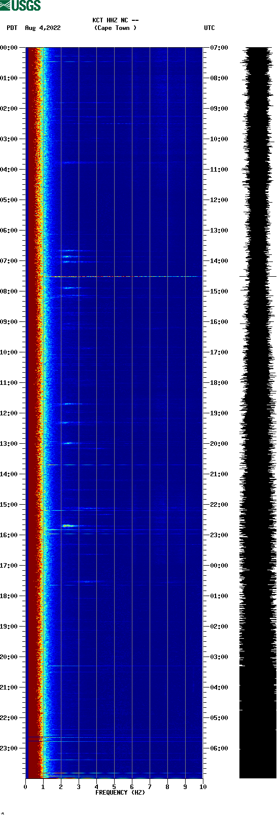Click the 12:00 PDT time label
The width and height of the screenshot is (280, 819).
(x=9, y=413)
